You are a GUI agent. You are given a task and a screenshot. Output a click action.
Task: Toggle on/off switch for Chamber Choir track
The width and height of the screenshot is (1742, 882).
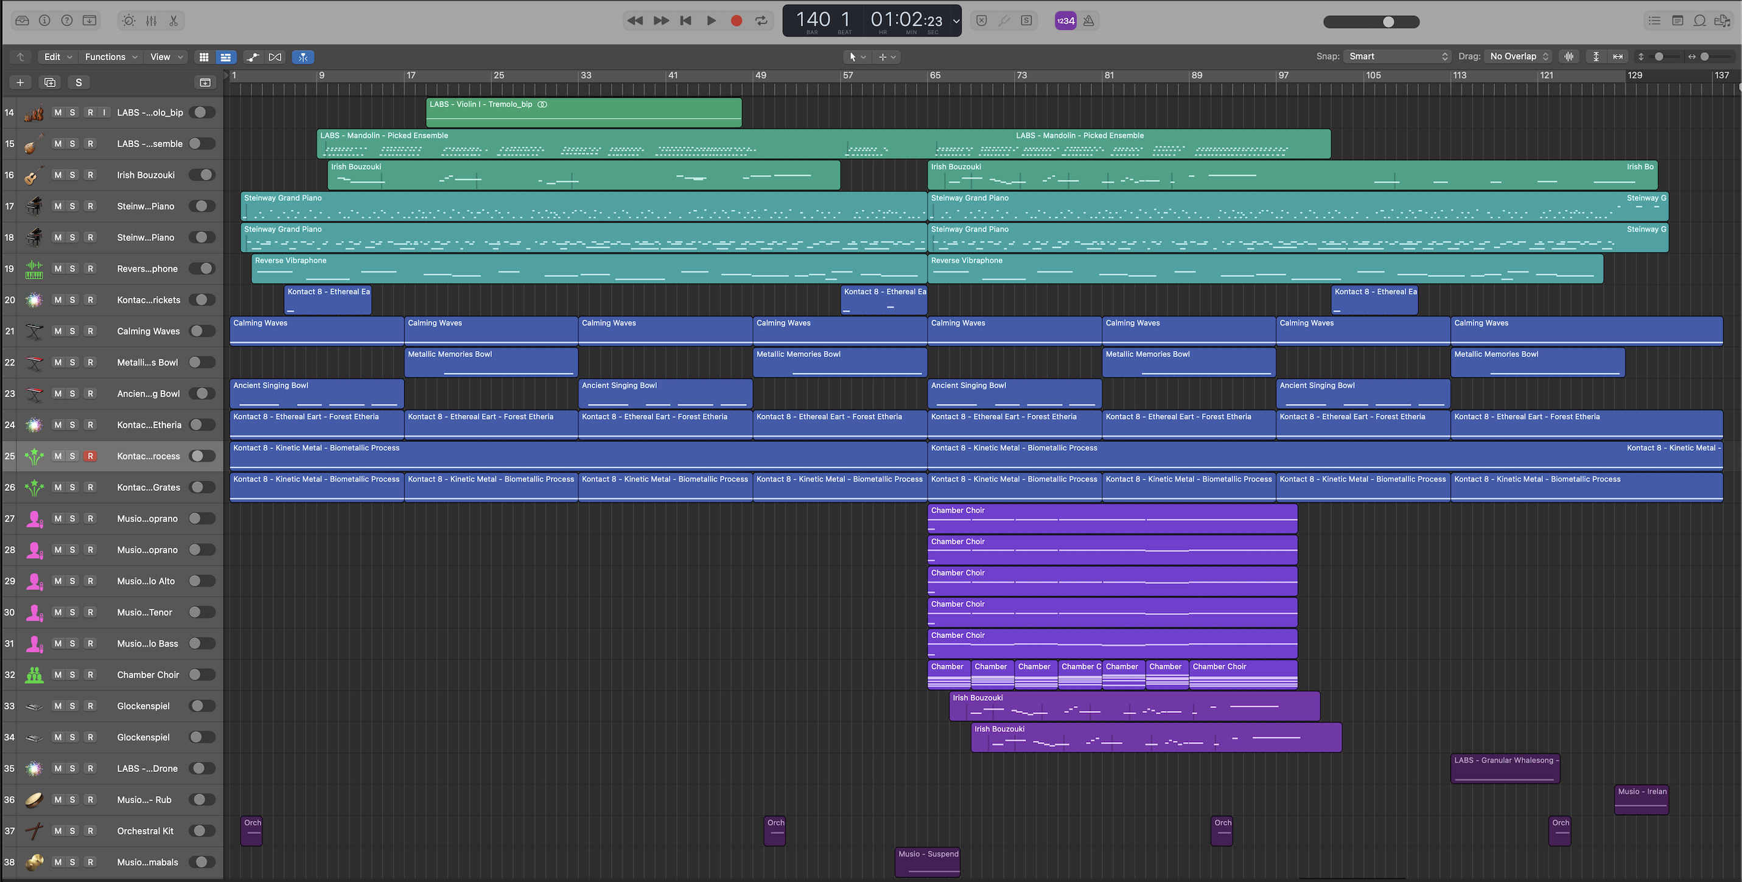click(202, 675)
